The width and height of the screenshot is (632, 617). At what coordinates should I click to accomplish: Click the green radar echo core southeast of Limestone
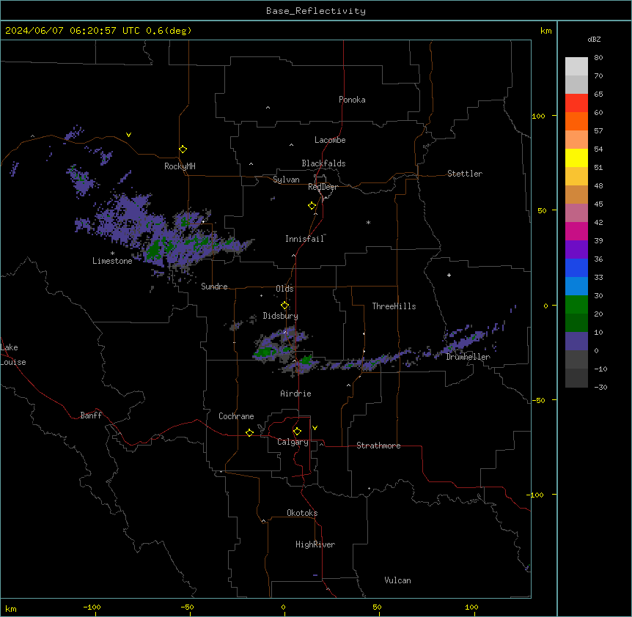[x=153, y=251]
